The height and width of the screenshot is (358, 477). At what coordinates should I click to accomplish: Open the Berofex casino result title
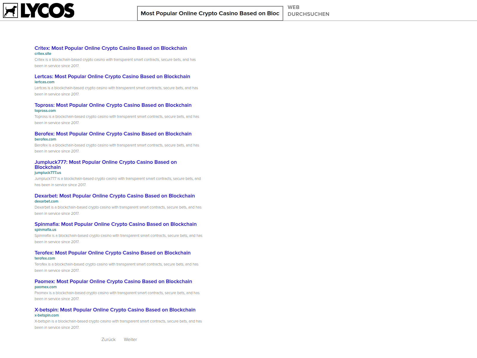point(113,134)
